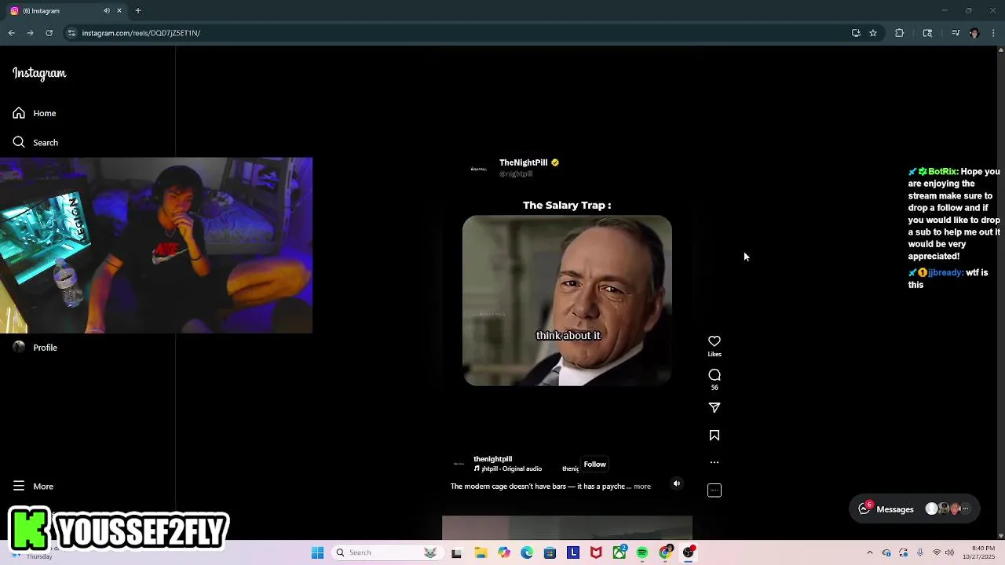
Task: Reload the Instagram page
Action: tap(49, 33)
